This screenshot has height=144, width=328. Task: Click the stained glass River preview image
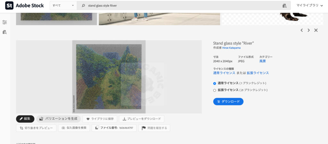click(109, 77)
